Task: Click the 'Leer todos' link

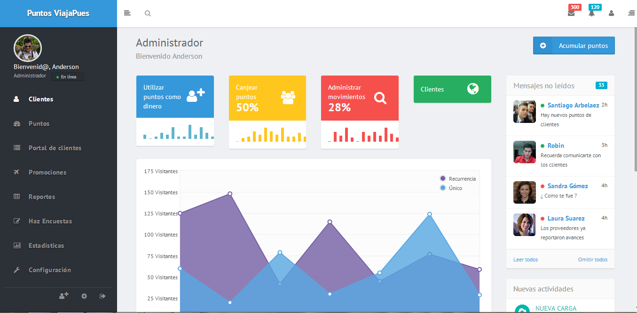Action: [x=526, y=260]
